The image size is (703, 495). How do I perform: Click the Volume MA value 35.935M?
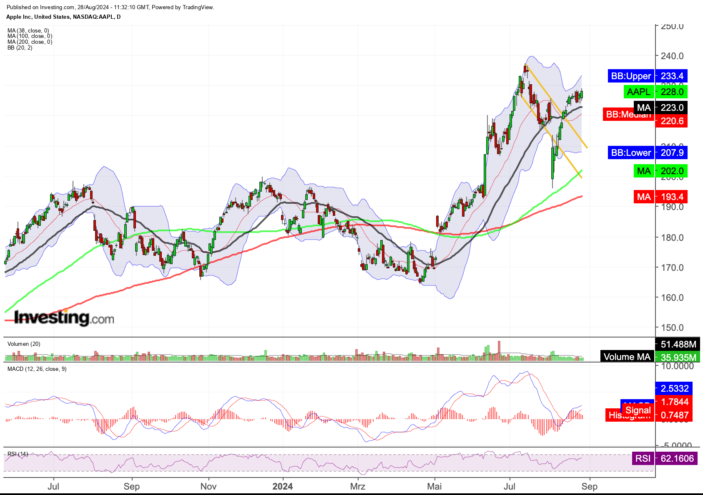click(x=678, y=357)
